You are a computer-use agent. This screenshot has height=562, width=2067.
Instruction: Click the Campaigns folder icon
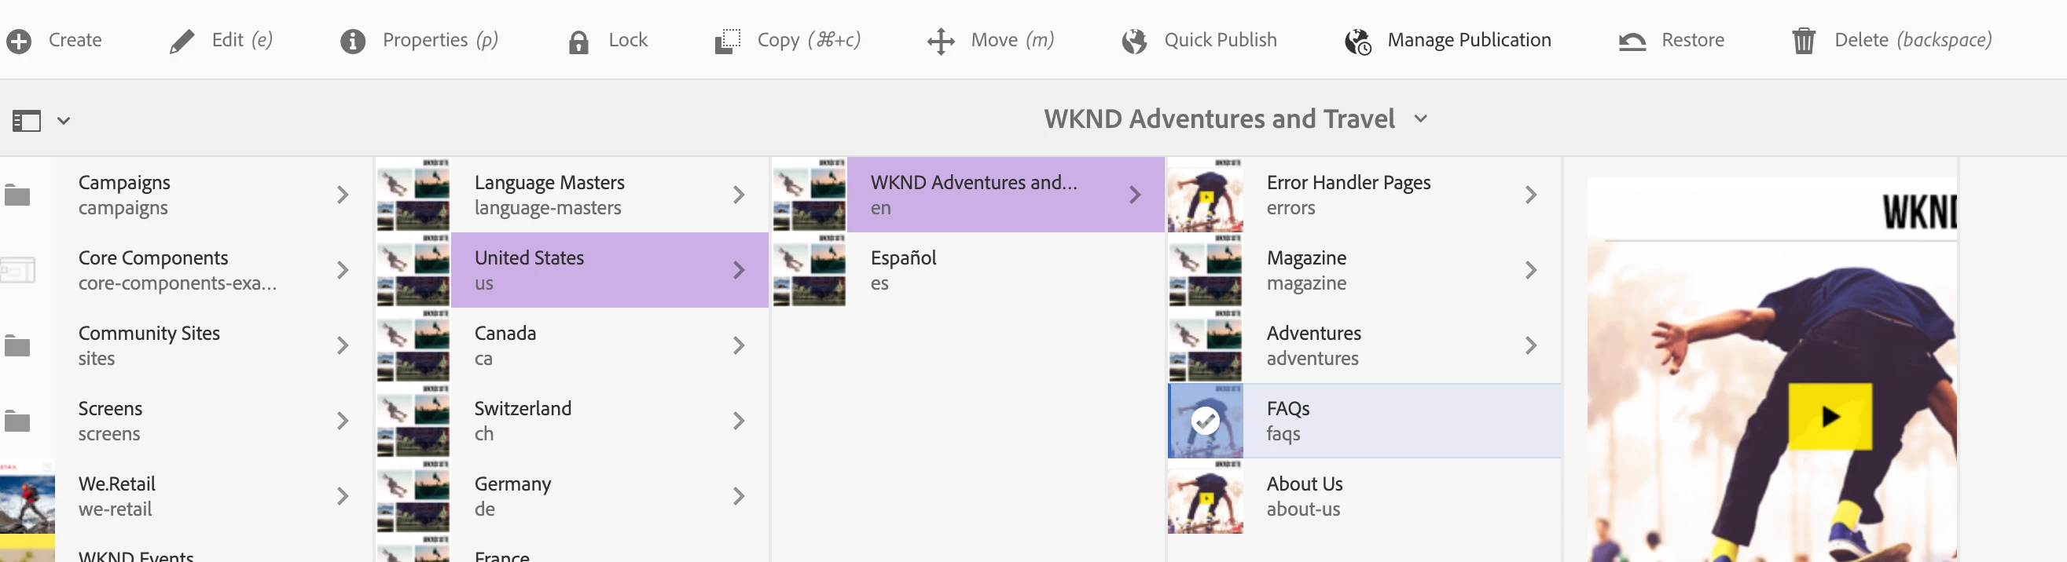click(x=17, y=195)
